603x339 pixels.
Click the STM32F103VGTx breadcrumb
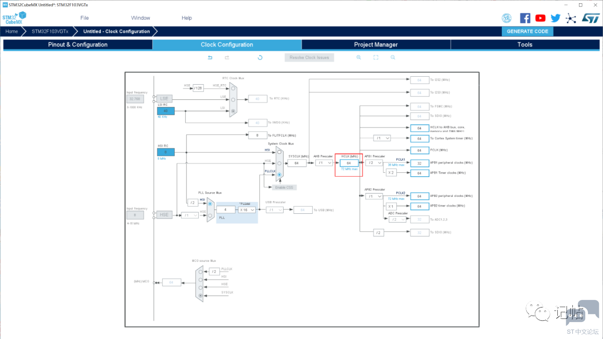[50, 32]
